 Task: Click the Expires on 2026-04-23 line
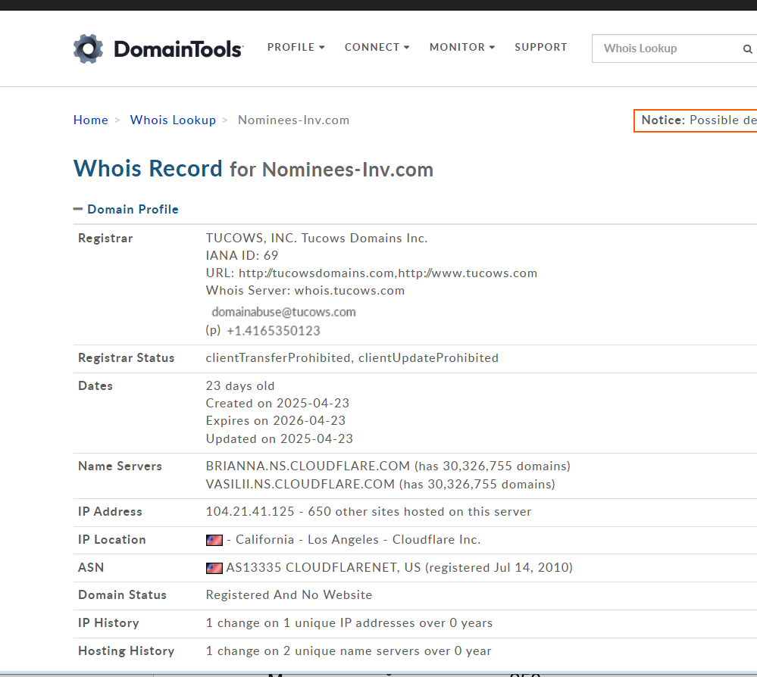(276, 421)
